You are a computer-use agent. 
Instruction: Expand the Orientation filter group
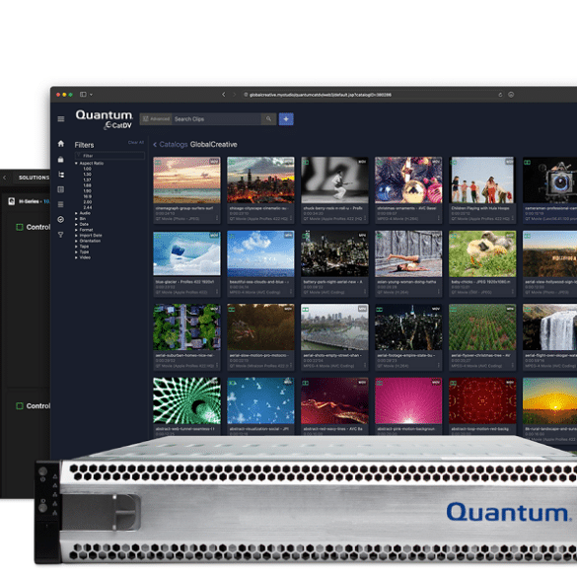(x=77, y=241)
